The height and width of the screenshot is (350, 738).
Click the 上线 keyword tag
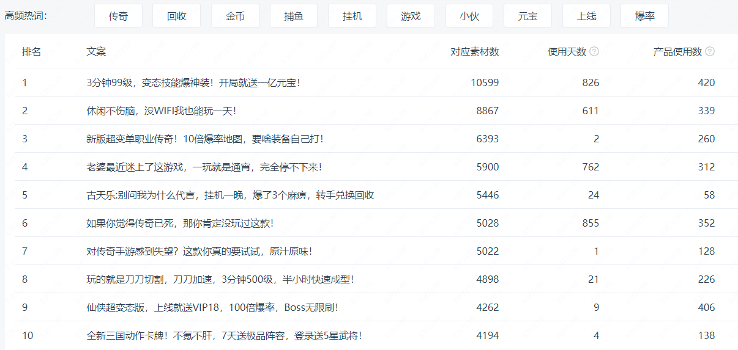[586, 16]
